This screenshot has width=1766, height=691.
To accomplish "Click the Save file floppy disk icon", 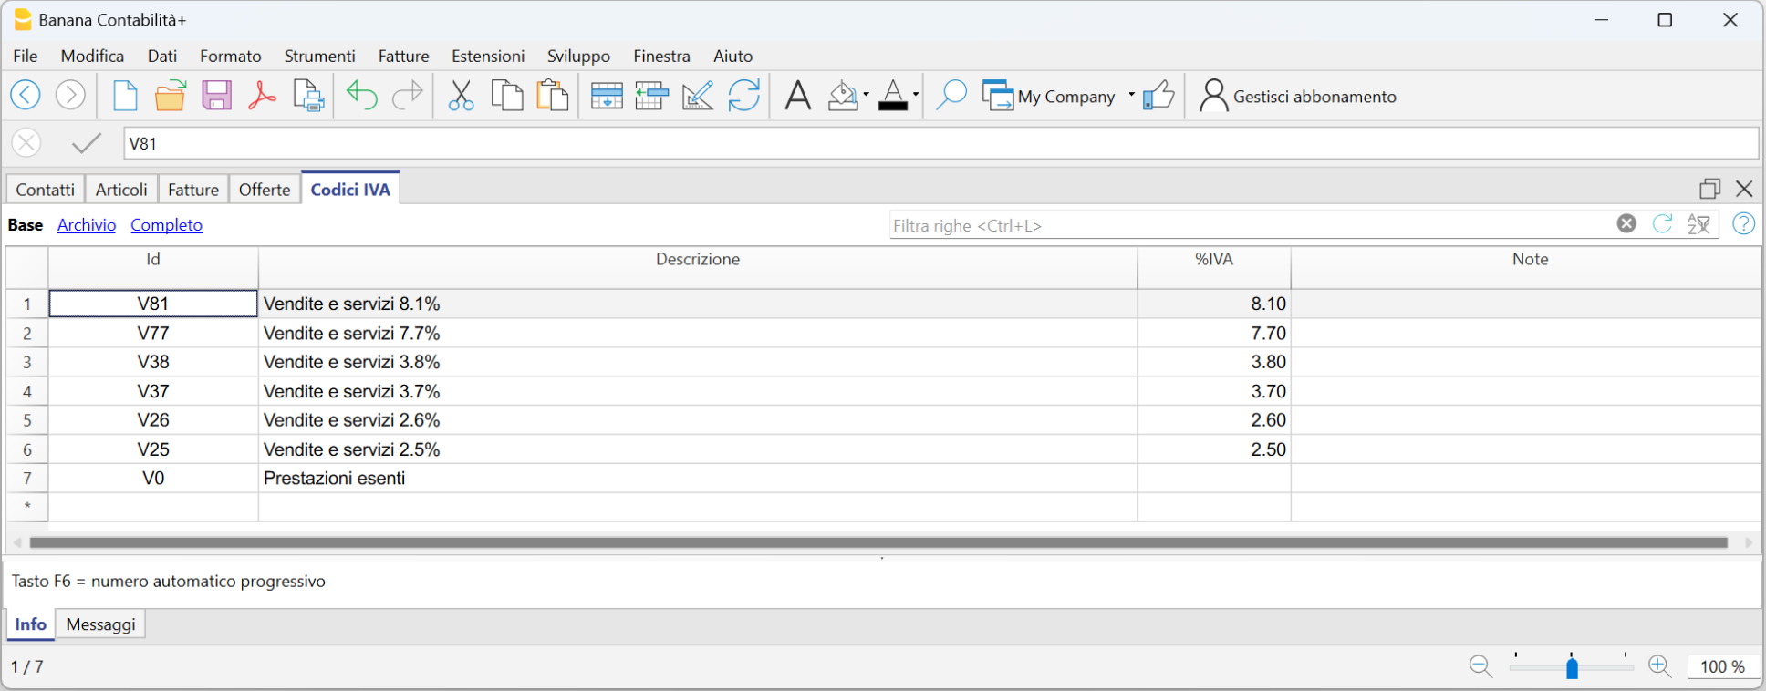I will pyautogui.click(x=216, y=96).
